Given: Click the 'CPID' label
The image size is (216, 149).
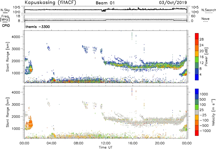Looking at the screenshot, I should pyautogui.click(x=6, y=26).
